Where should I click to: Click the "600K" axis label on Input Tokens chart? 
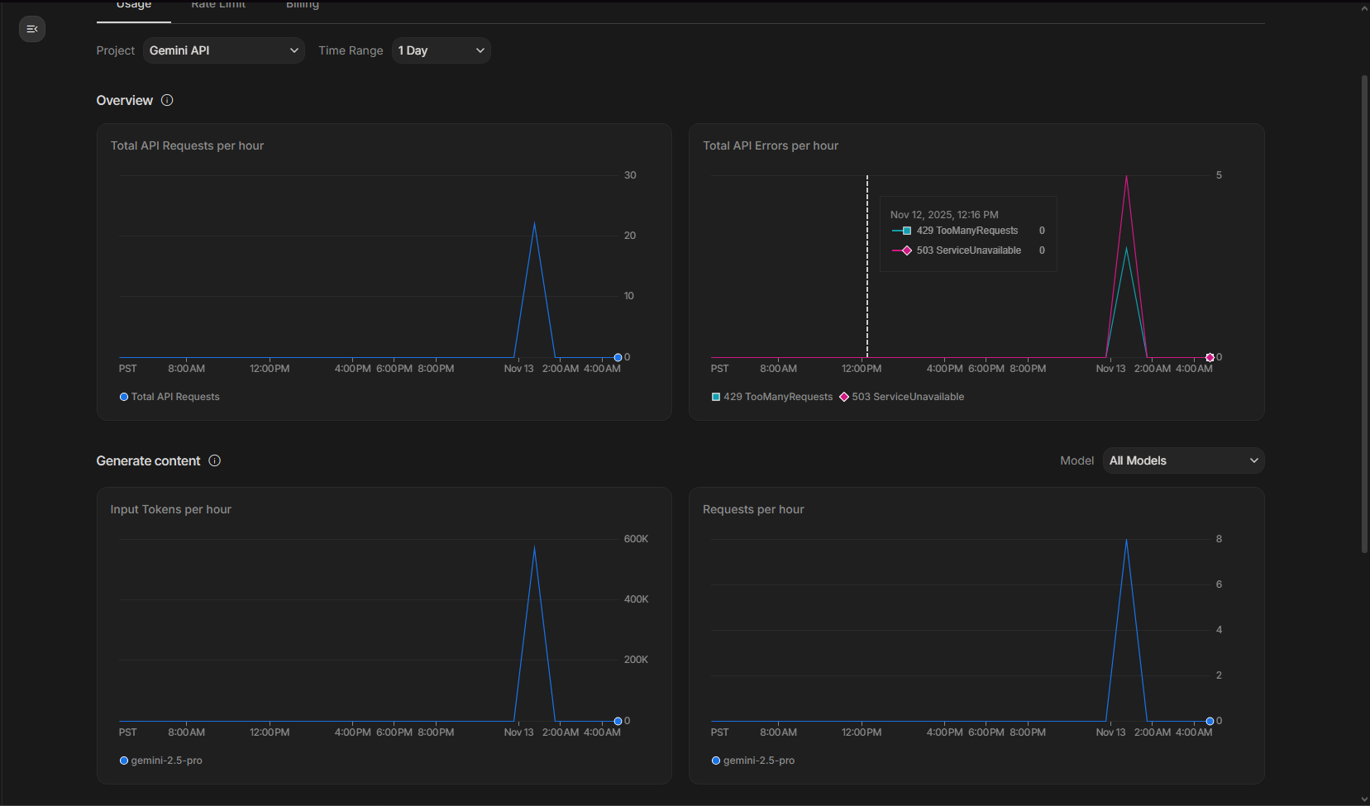pyautogui.click(x=636, y=539)
